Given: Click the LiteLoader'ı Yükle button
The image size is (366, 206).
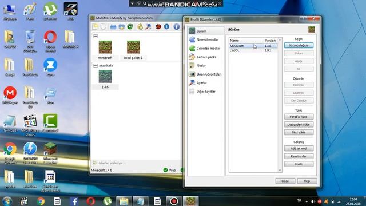Looking at the screenshot, I should (299, 125).
